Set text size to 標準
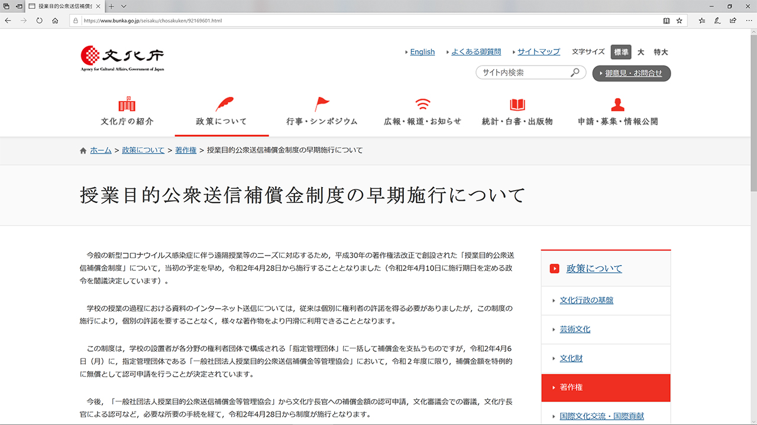 coord(621,52)
